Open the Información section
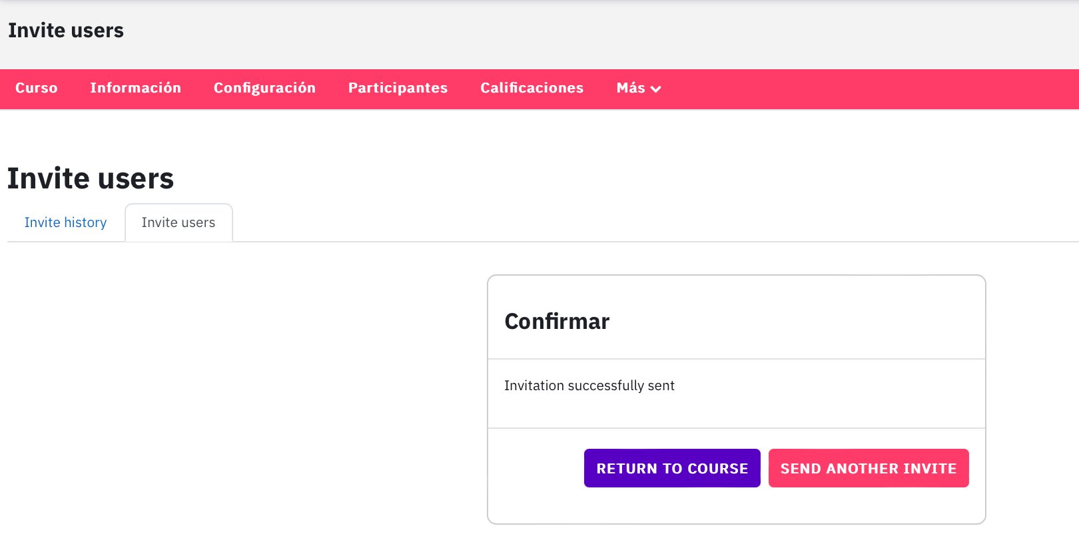Image resolution: width=1079 pixels, height=554 pixels. pos(136,88)
